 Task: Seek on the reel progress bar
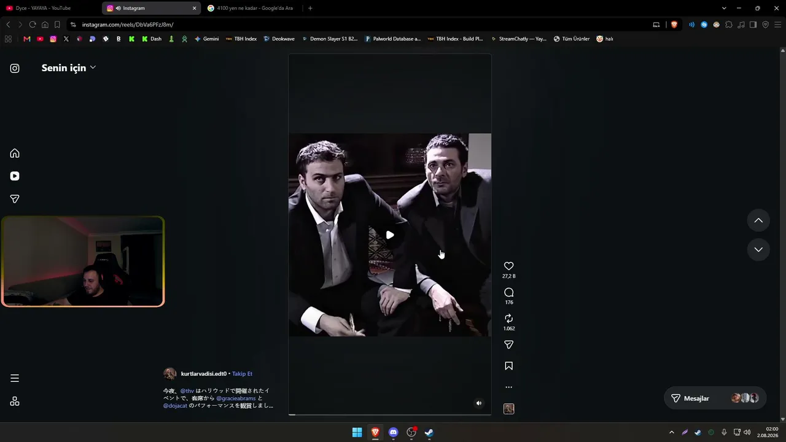[390, 415]
